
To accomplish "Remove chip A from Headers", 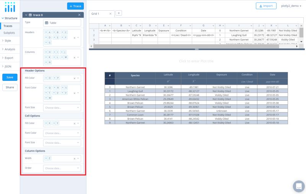I will (46, 32).
